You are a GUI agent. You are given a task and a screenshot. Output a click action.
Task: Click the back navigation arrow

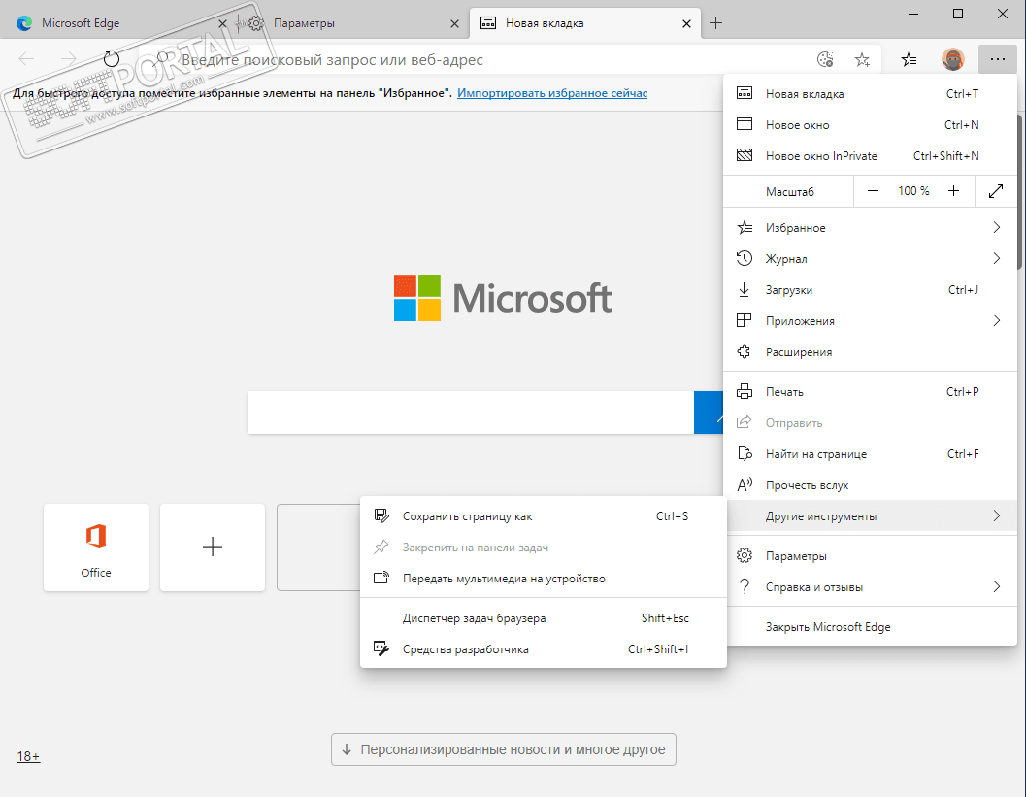tap(27, 59)
